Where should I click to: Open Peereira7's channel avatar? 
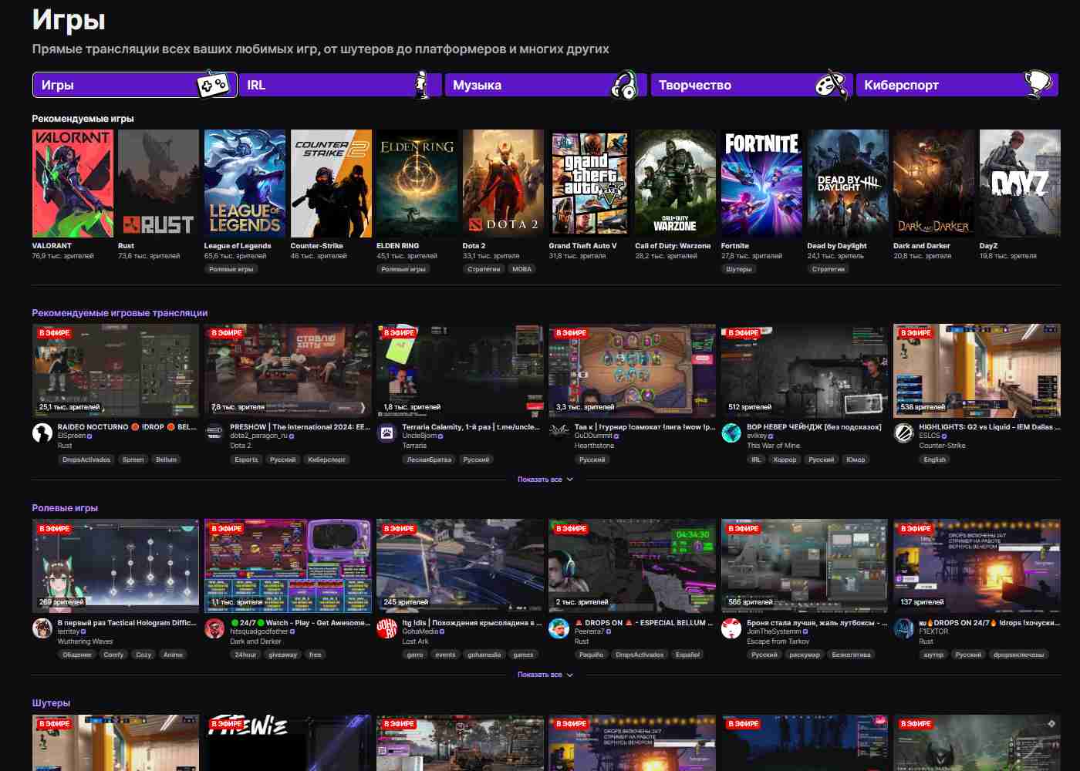pos(559,628)
